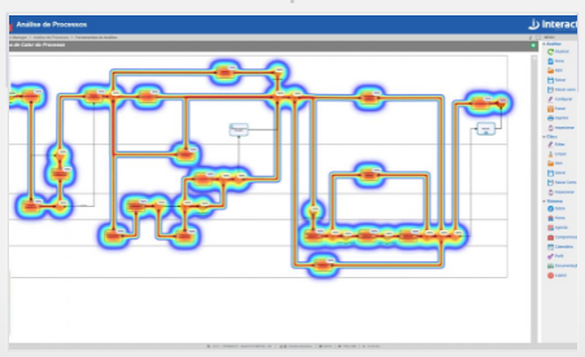Click the Atualizar refresh icon in Análise

(x=550, y=51)
